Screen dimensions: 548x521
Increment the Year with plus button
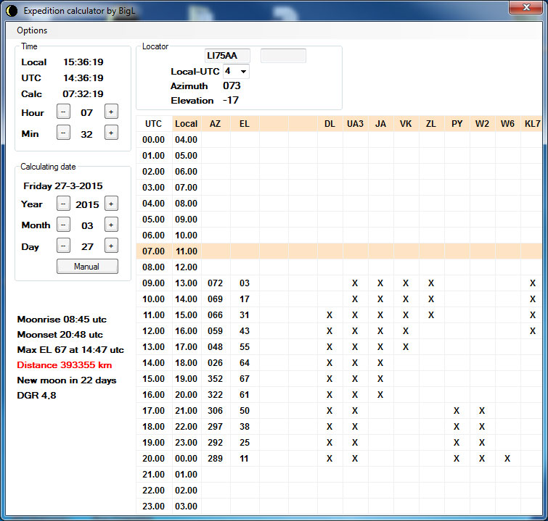click(x=111, y=204)
